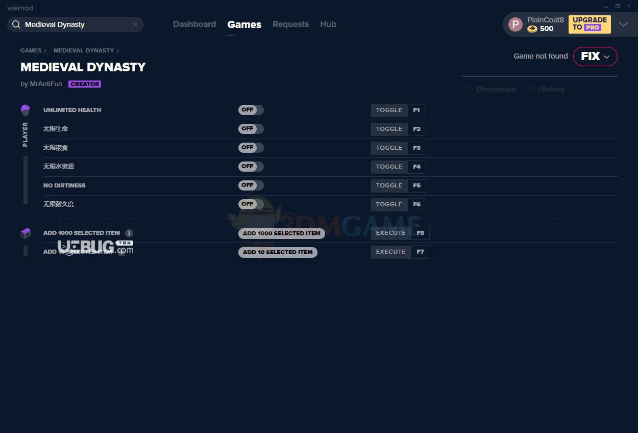Click the F3 hotkey box
Viewport: 638px width, 433px height.
(416, 148)
